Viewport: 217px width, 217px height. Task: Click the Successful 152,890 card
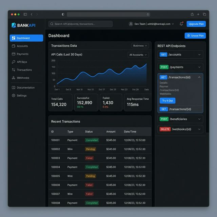click(86, 102)
